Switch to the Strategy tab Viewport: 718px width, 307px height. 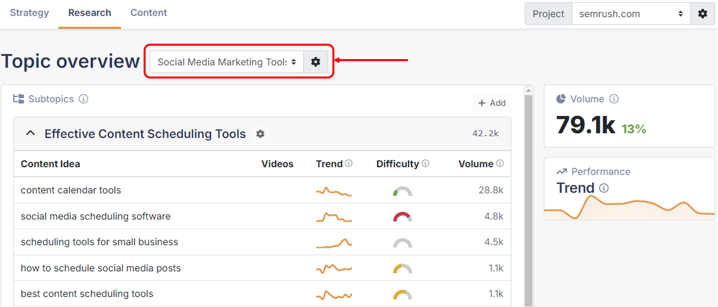[x=29, y=12]
